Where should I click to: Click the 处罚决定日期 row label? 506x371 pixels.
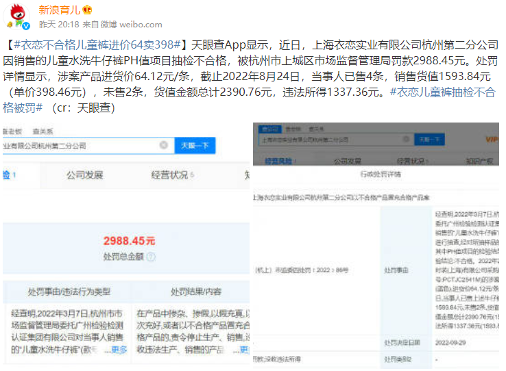point(402,343)
